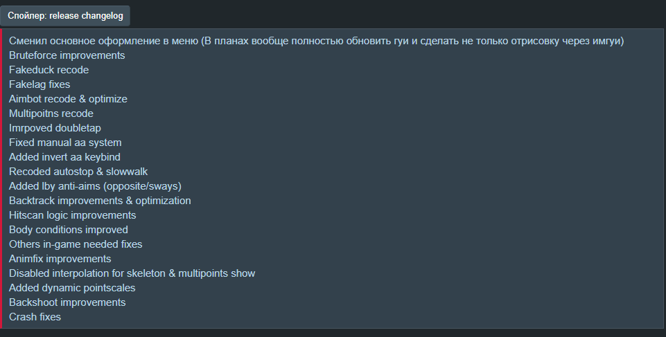The image size is (666, 337).
Task: Click Backtrack improvements & optimization line
Action: pyautogui.click(x=100, y=201)
